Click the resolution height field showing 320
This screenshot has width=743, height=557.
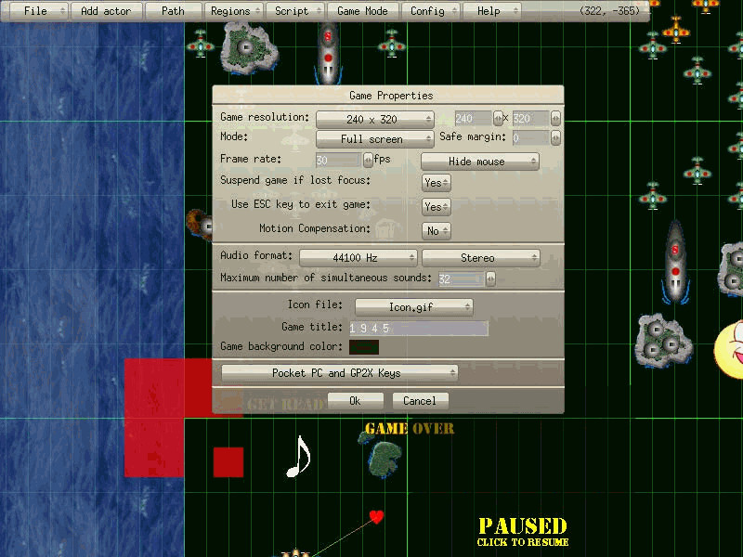530,119
